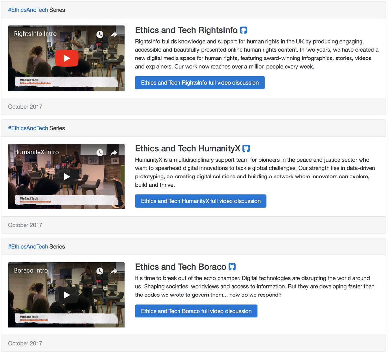388x354 pixels.
Task: Share the RightsInfo Intro video via arrow icon
Action: point(114,34)
